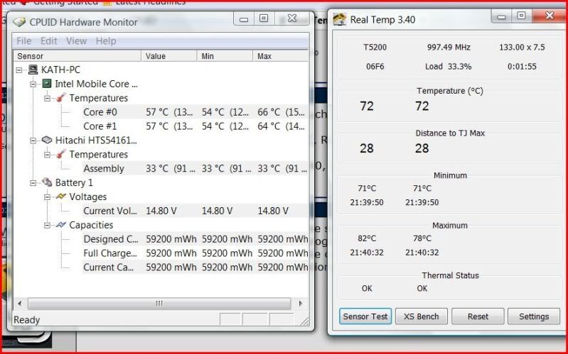Viewport: 568px width, 354px height.
Task: Minimize the Real Temp window
Action: click(x=502, y=16)
